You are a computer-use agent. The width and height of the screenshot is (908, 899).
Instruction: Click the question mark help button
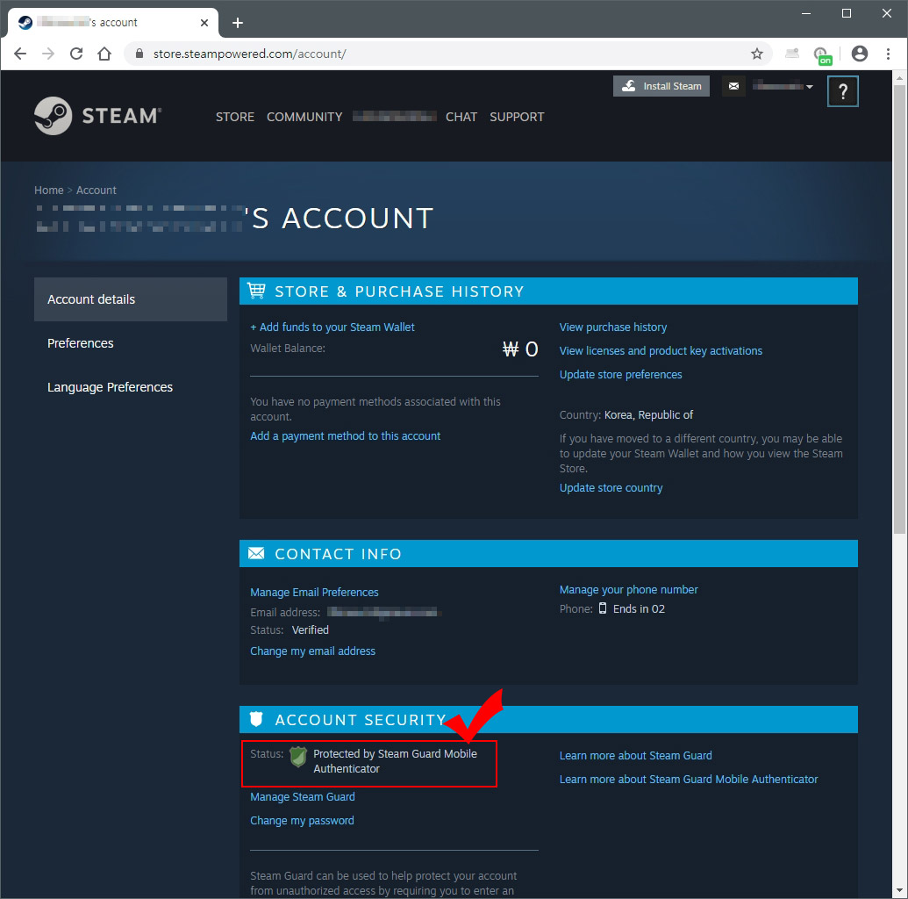point(842,91)
